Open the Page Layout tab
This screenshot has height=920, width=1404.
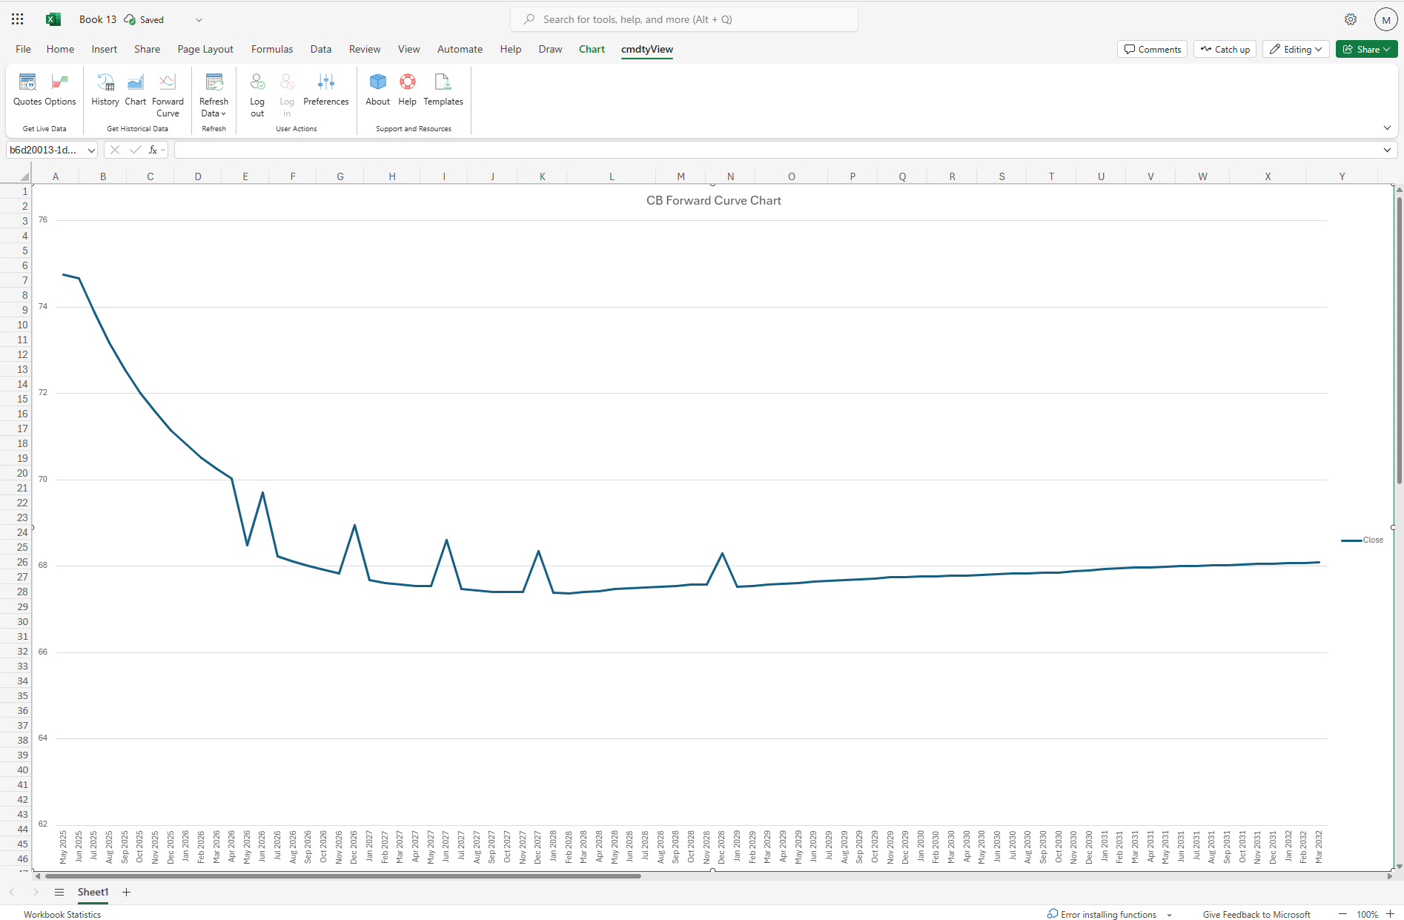(205, 49)
